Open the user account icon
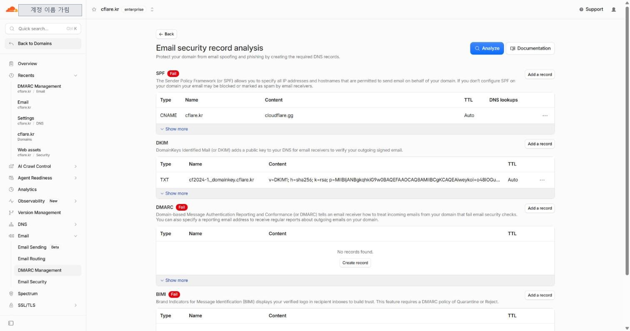The width and height of the screenshot is (630, 331). click(613, 10)
